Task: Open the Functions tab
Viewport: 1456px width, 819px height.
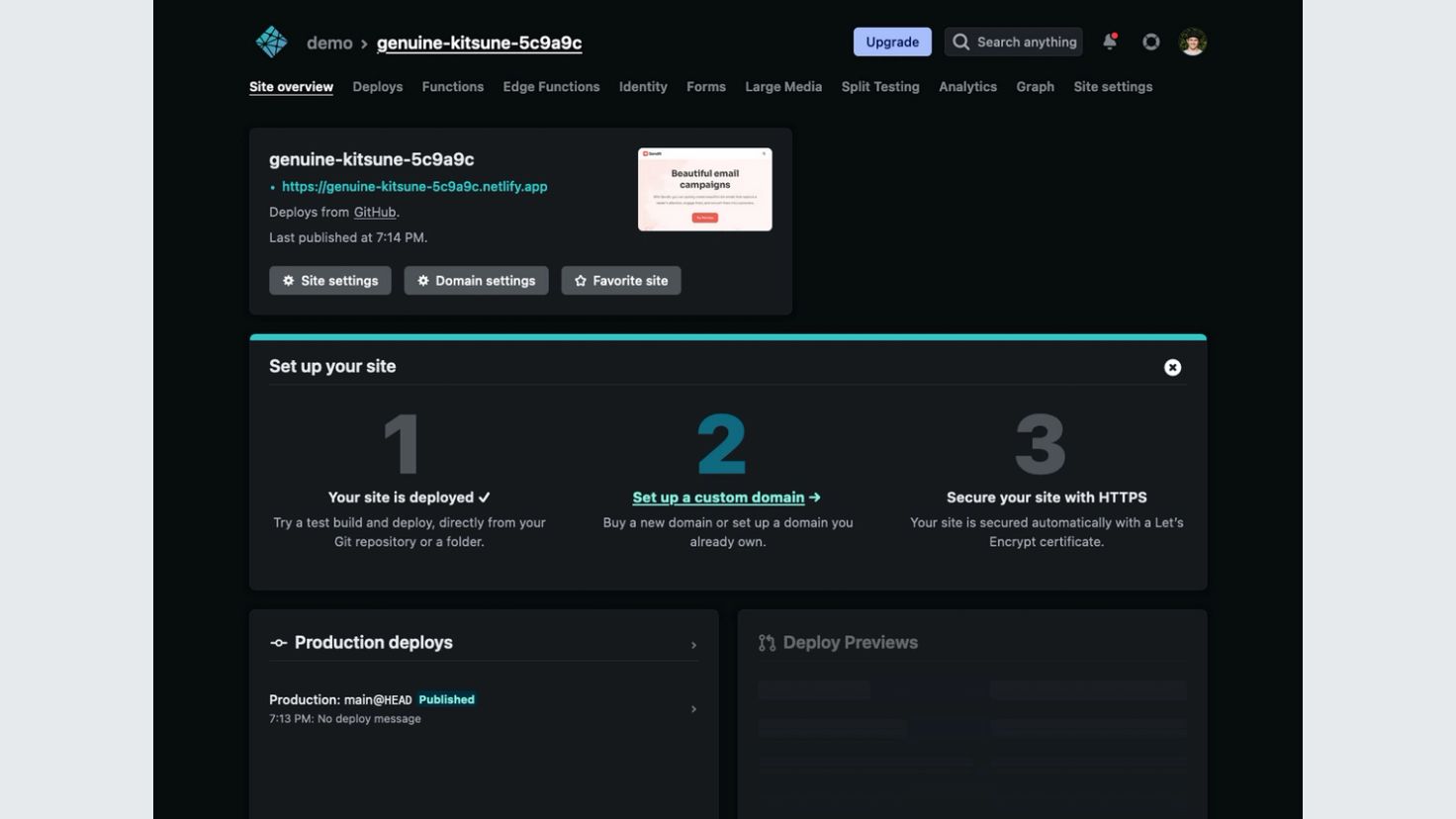Action: (x=453, y=87)
